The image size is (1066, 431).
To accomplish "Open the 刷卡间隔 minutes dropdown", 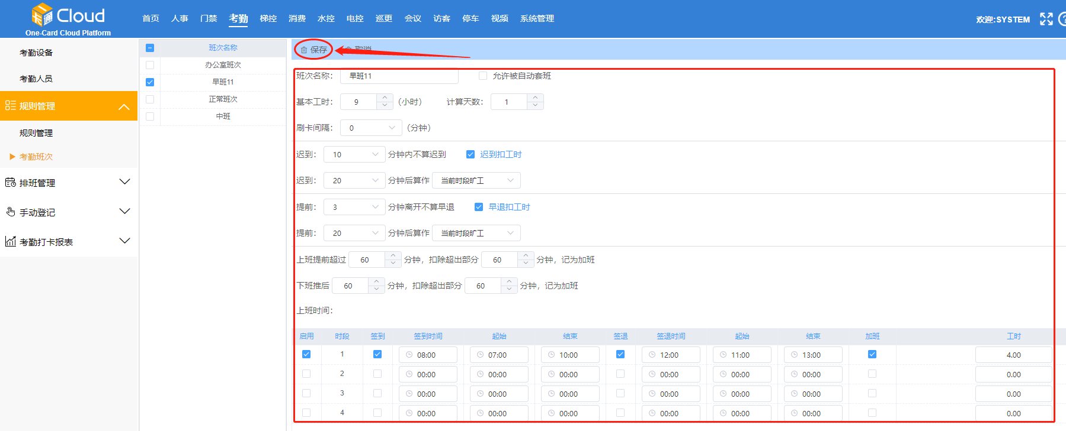I will click(x=372, y=128).
